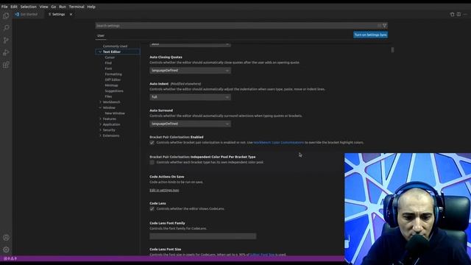This screenshot has width=471, height=265.
Task: Click the Code Lens Font Family text field
Action: coord(203,236)
